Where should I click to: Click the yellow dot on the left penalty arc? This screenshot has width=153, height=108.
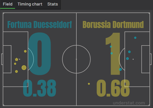tap(25, 51)
